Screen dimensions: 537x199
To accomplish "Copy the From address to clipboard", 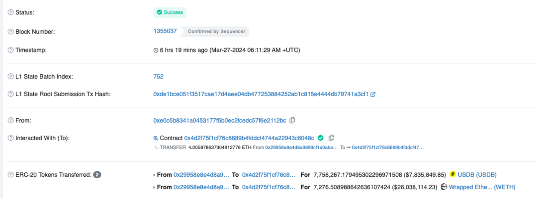I will pos(292,120).
